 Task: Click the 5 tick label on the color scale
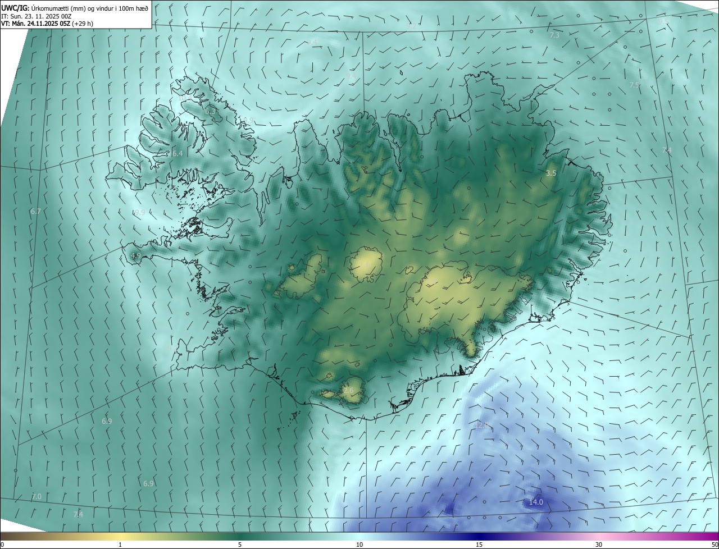[x=240, y=545]
